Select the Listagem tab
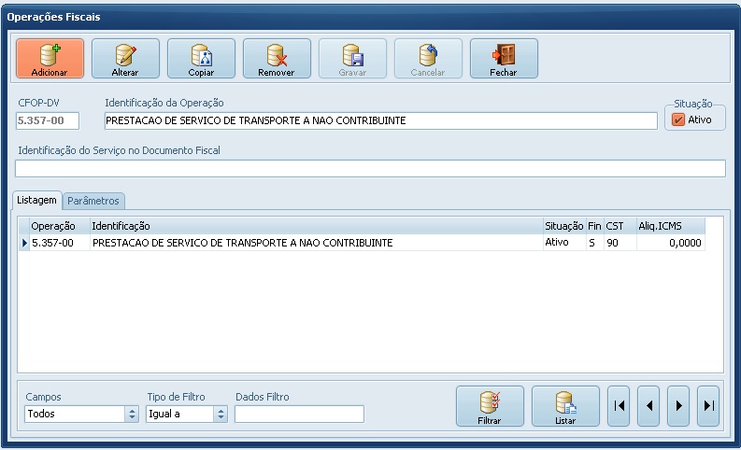Image resolution: width=741 pixels, height=450 pixels. [x=36, y=200]
